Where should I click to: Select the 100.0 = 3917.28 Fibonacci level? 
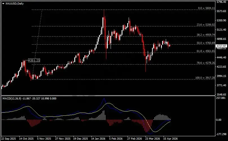coord(205,78)
